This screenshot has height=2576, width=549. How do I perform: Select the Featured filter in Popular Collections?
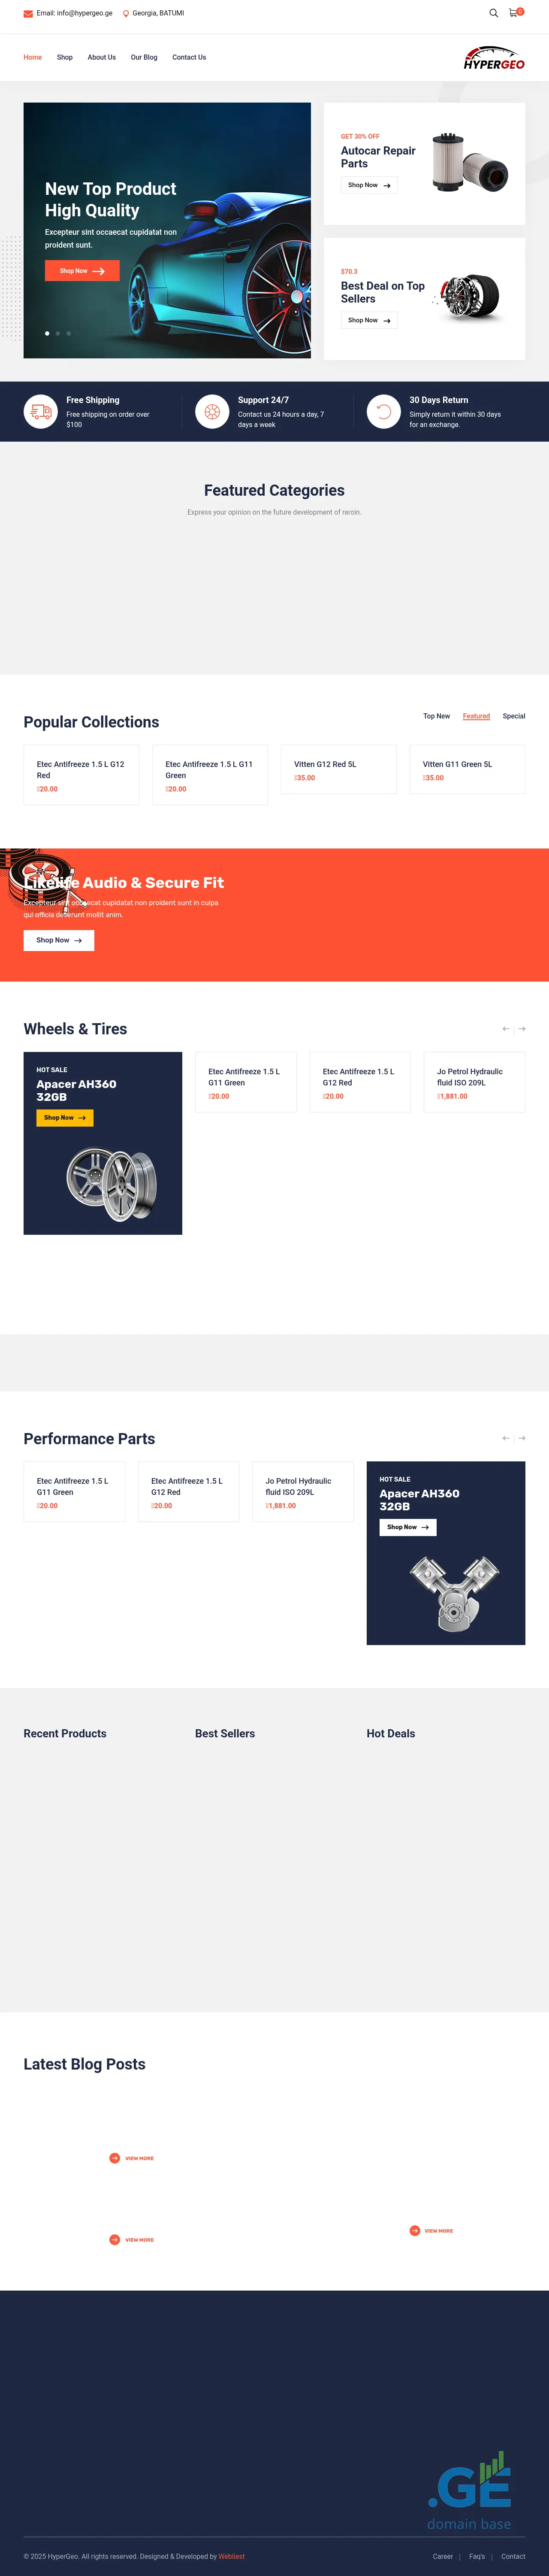pyautogui.click(x=476, y=716)
